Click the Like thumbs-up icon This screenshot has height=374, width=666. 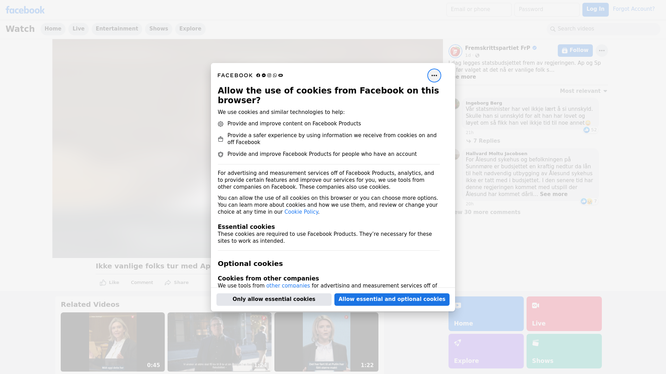(103, 283)
